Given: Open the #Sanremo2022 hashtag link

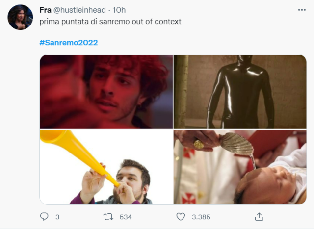Looking at the screenshot, I should tap(68, 43).
